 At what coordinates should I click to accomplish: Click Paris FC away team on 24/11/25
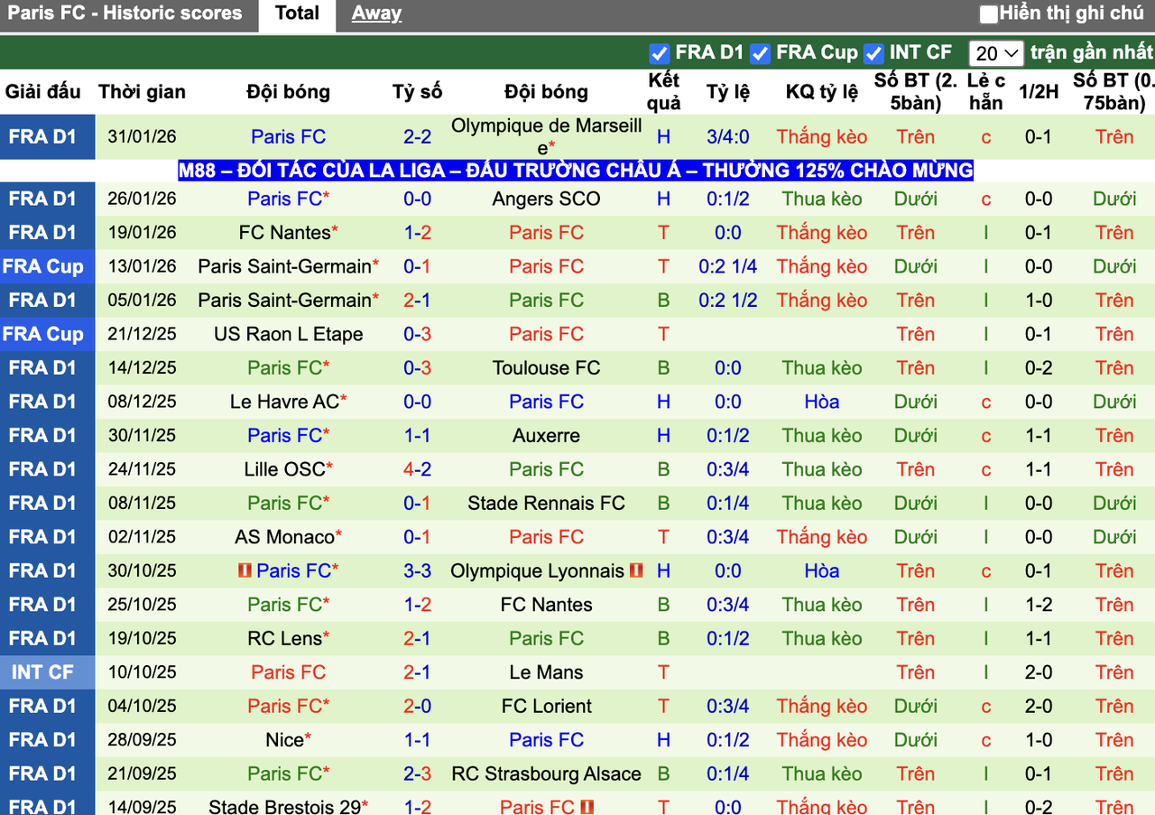point(547,469)
